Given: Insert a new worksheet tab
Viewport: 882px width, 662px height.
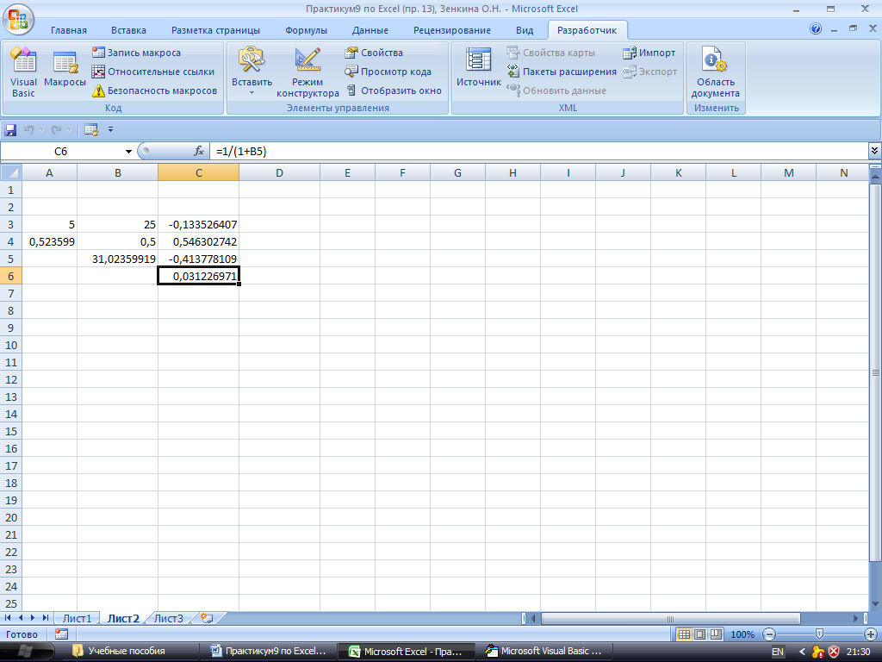Looking at the screenshot, I should (x=207, y=618).
